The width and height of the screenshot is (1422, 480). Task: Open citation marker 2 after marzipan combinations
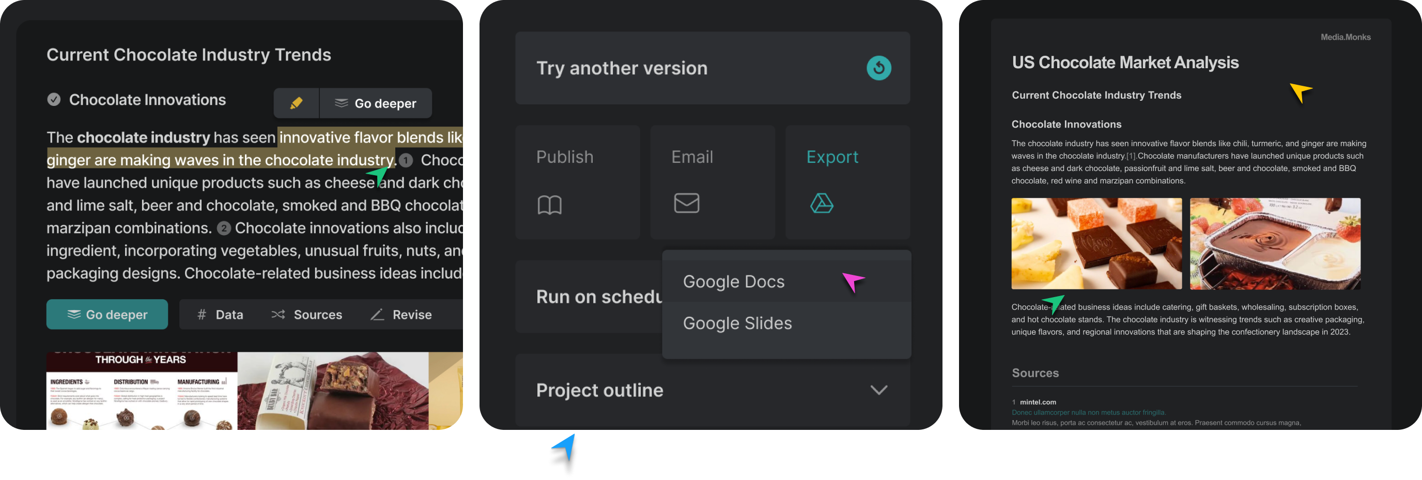tap(224, 228)
